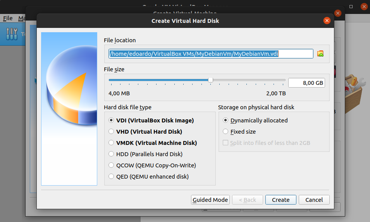Screen dimensions: 370x222
Task: Select VDI (VirtualBox Disk Image) type
Action: point(151,120)
